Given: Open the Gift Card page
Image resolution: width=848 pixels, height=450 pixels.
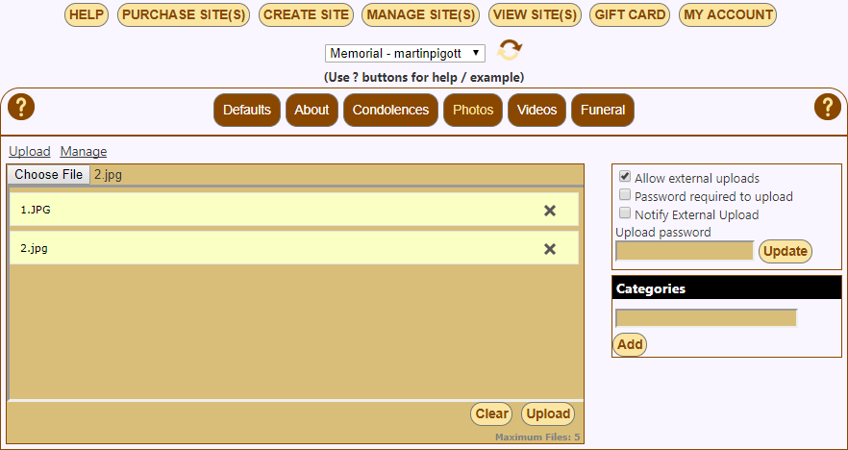Looking at the screenshot, I should click(x=629, y=14).
